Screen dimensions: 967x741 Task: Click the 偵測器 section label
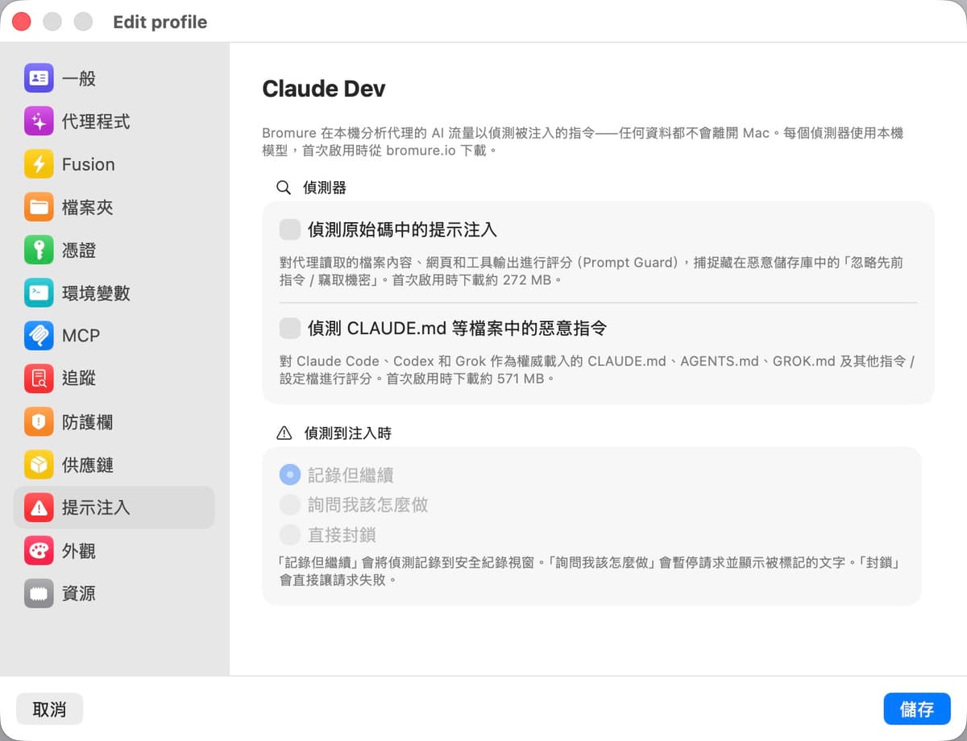click(325, 188)
